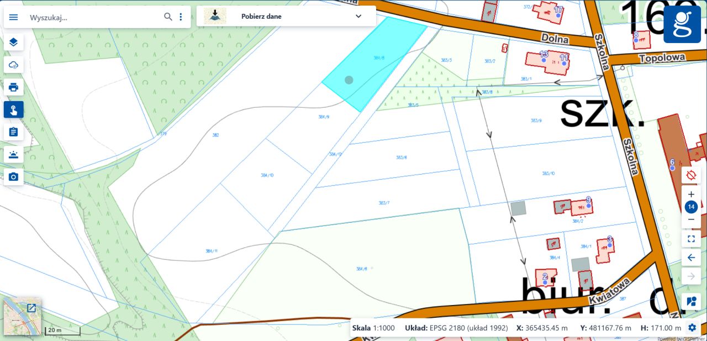Click the zoom level 14 indicator

click(691, 207)
